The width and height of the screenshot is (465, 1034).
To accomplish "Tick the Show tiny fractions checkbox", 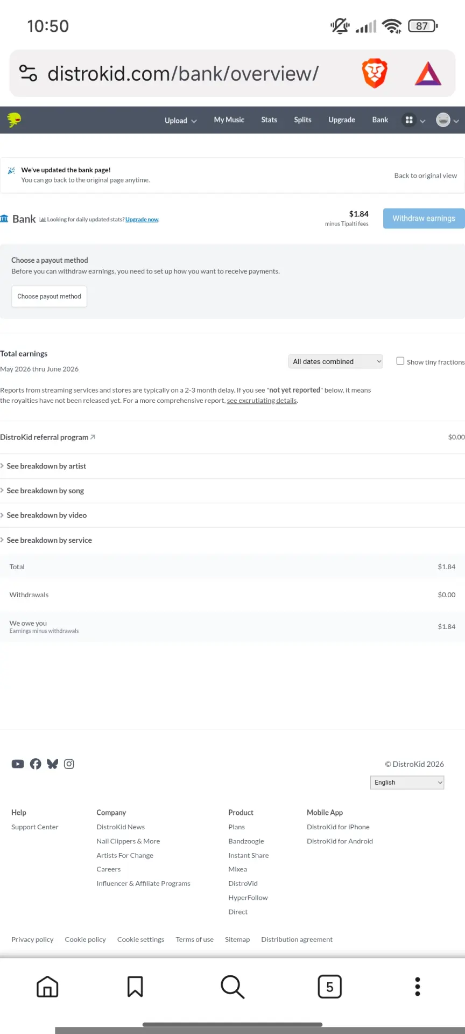I will pyautogui.click(x=400, y=361).
